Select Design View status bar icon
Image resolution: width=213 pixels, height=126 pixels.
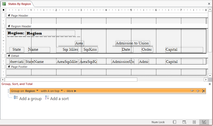click(204, 122)
